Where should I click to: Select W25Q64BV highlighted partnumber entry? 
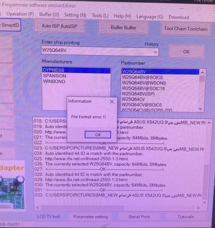[x=160, y=72]
